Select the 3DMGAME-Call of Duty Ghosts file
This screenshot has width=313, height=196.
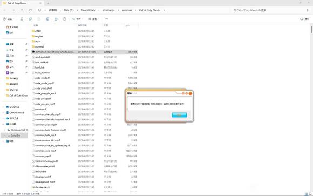pos(84,52)
